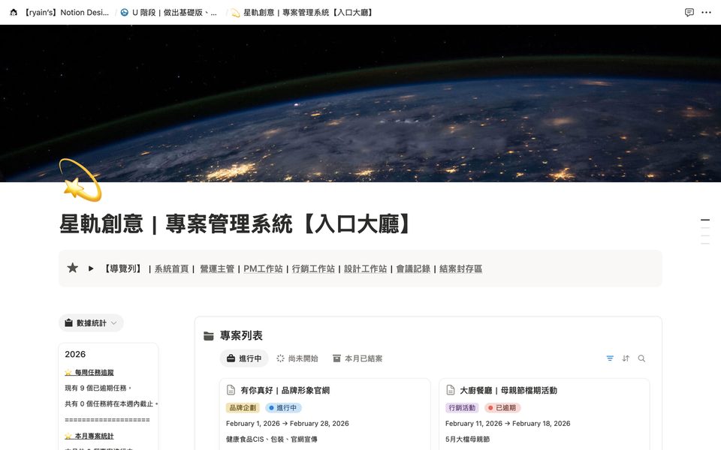Image resolution: width=721 pixels, height=450 pixels.
Task: Click the page outline marker at right edge
Action: tap(705, 232)
